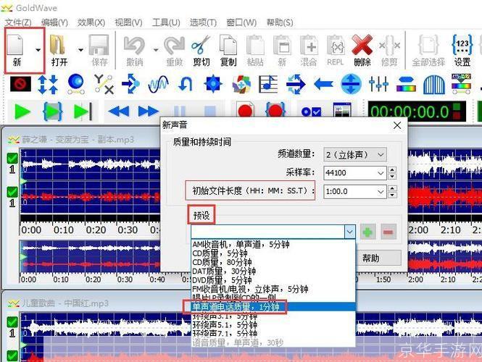Click the Copy toolbar icon
The width and height of the screenshot is (482, 362).
pos(228,46)
